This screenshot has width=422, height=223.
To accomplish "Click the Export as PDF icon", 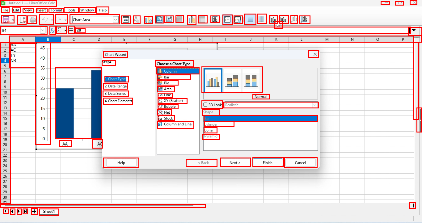I will (22, 19).
